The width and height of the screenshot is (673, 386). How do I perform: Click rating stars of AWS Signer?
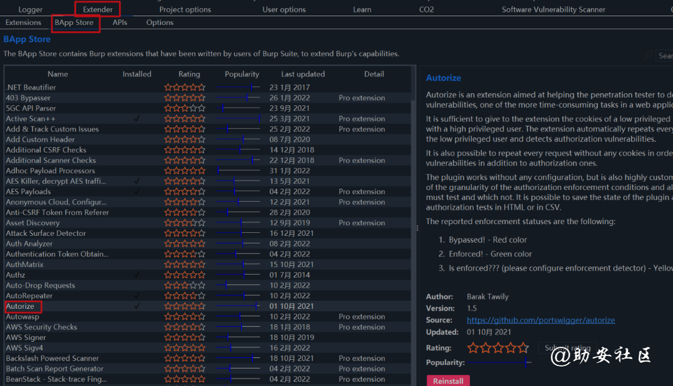click(184, 337)
